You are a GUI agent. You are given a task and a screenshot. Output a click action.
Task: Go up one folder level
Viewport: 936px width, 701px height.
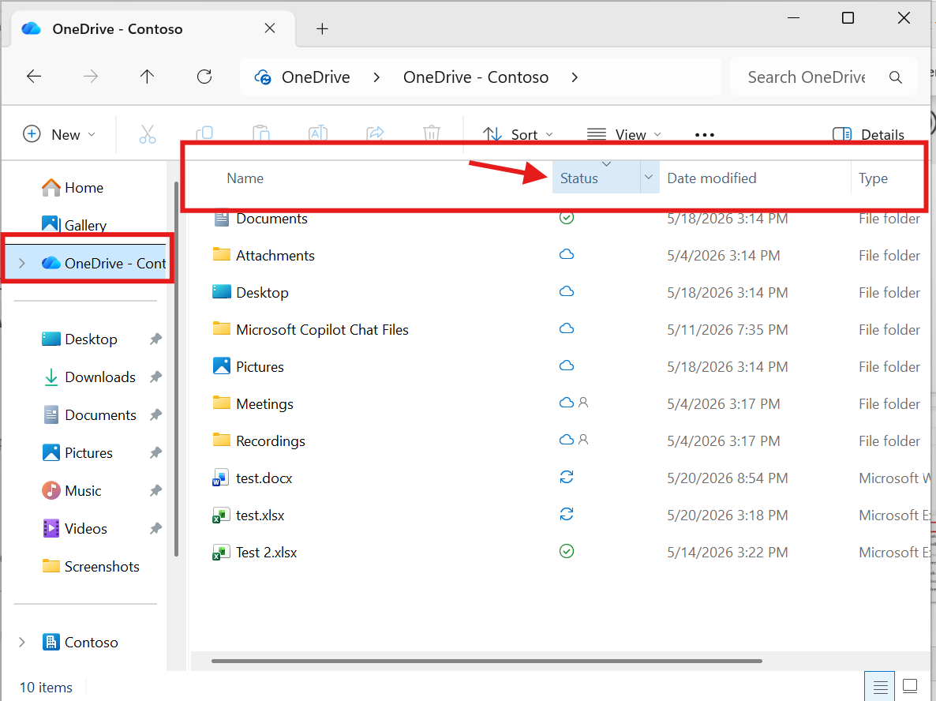point(147,77)
